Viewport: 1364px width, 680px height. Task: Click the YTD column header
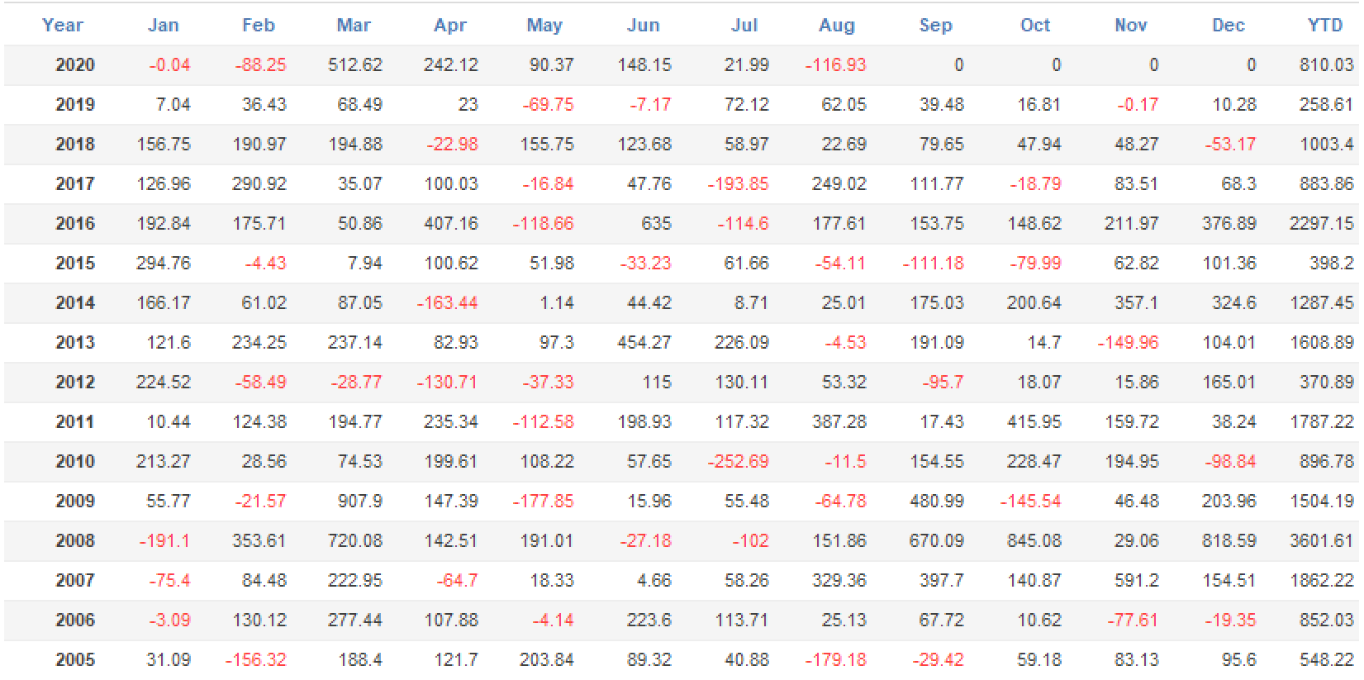click(x=1324, y=26)
